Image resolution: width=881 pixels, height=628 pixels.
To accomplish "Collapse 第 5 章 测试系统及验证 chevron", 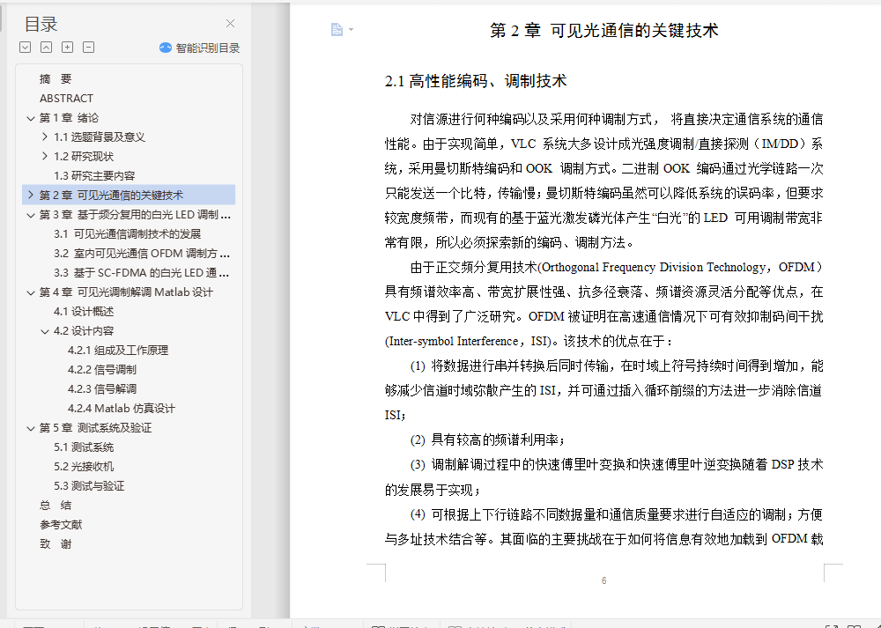I will pos(31,428).
